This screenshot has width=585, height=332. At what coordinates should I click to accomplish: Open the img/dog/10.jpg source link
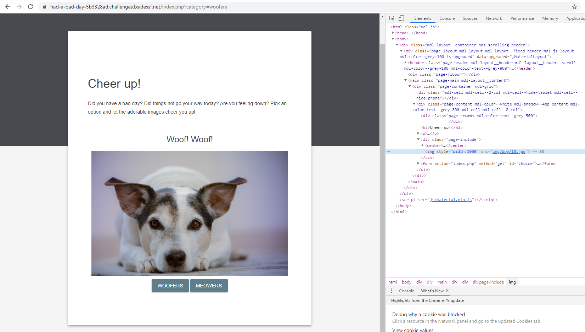[x=509, y=151]
